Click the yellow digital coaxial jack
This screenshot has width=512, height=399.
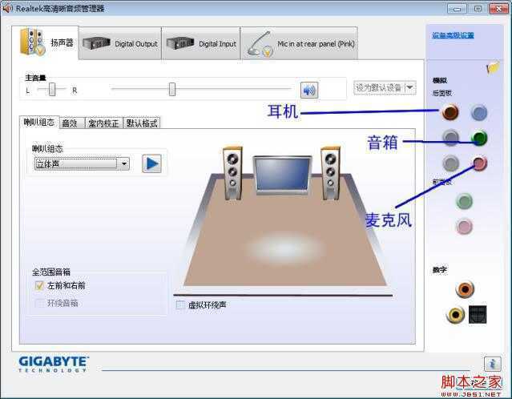[455, 315]
